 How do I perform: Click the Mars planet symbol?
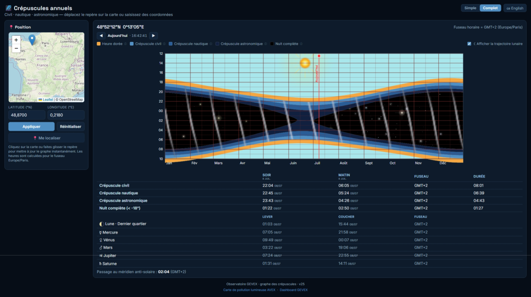click(101, 248)
